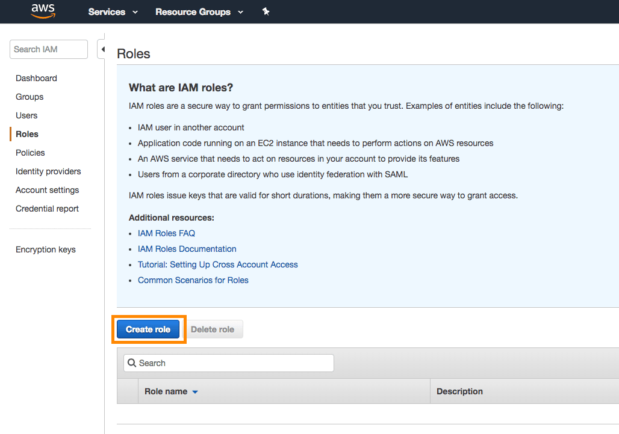Open Tutorial: Setting Up Cross Account Access
The width and height of the screenshot is (619, 434).
pyautogui.click(x=217, y=264)
